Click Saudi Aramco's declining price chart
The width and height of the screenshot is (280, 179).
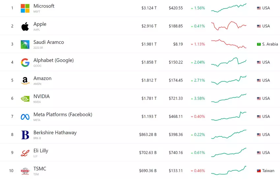pyautogui.click(x=229, y=44)
